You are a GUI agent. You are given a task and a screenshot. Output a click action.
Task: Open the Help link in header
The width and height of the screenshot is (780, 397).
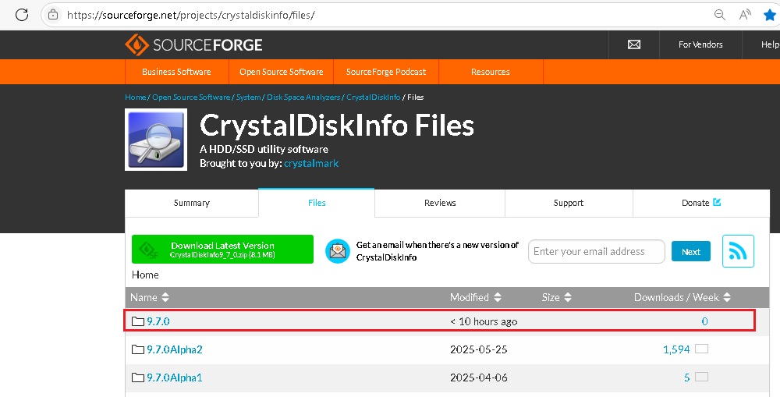point(770,44)
